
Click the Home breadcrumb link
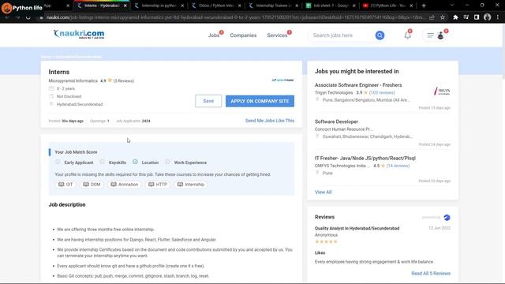pyautogui.click(x=46, y=57)
